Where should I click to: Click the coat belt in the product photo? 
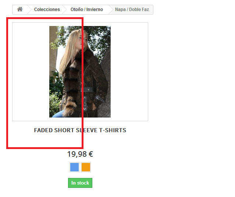(x=88, y=90)
